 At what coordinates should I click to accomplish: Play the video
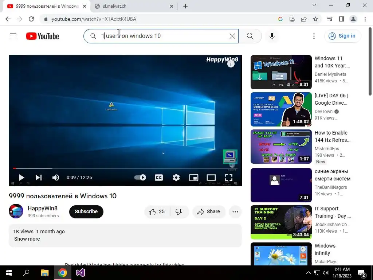click(x=21, y=178)
